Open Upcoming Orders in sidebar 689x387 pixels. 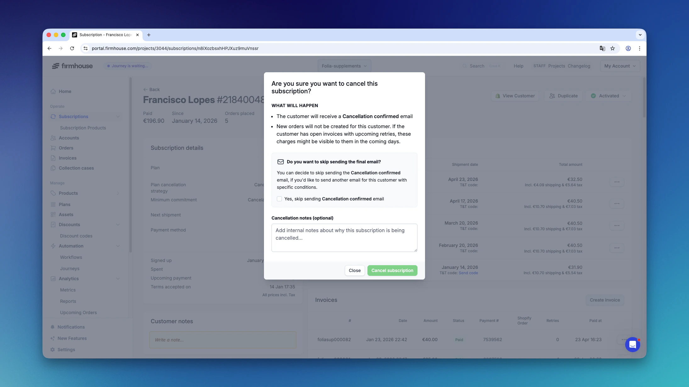coord(78,313)
